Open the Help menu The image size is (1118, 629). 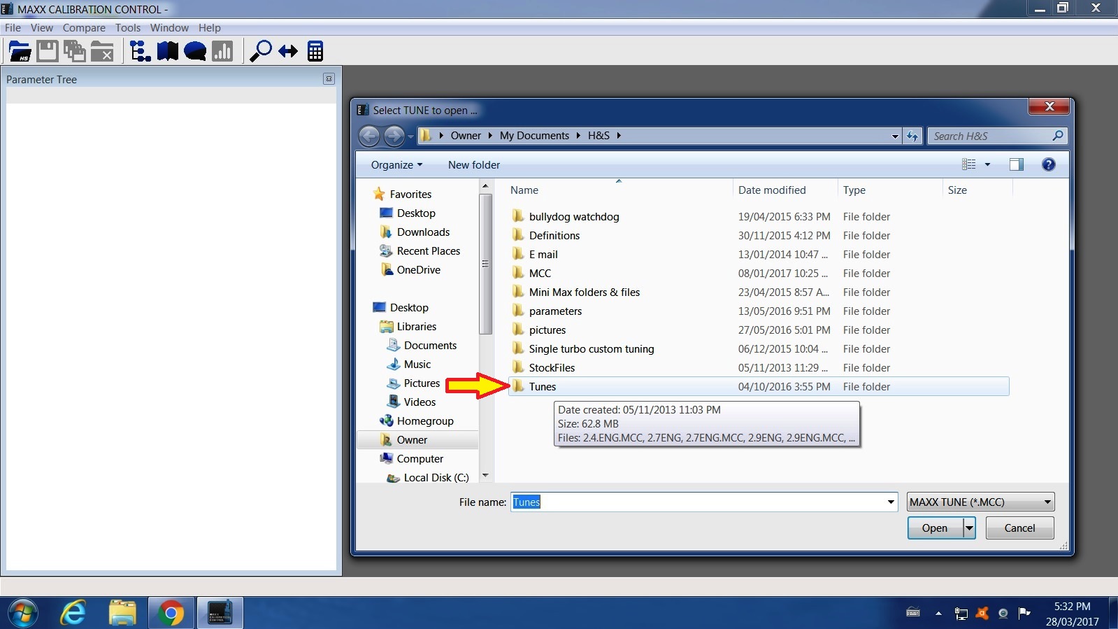(x=210, y=28)
